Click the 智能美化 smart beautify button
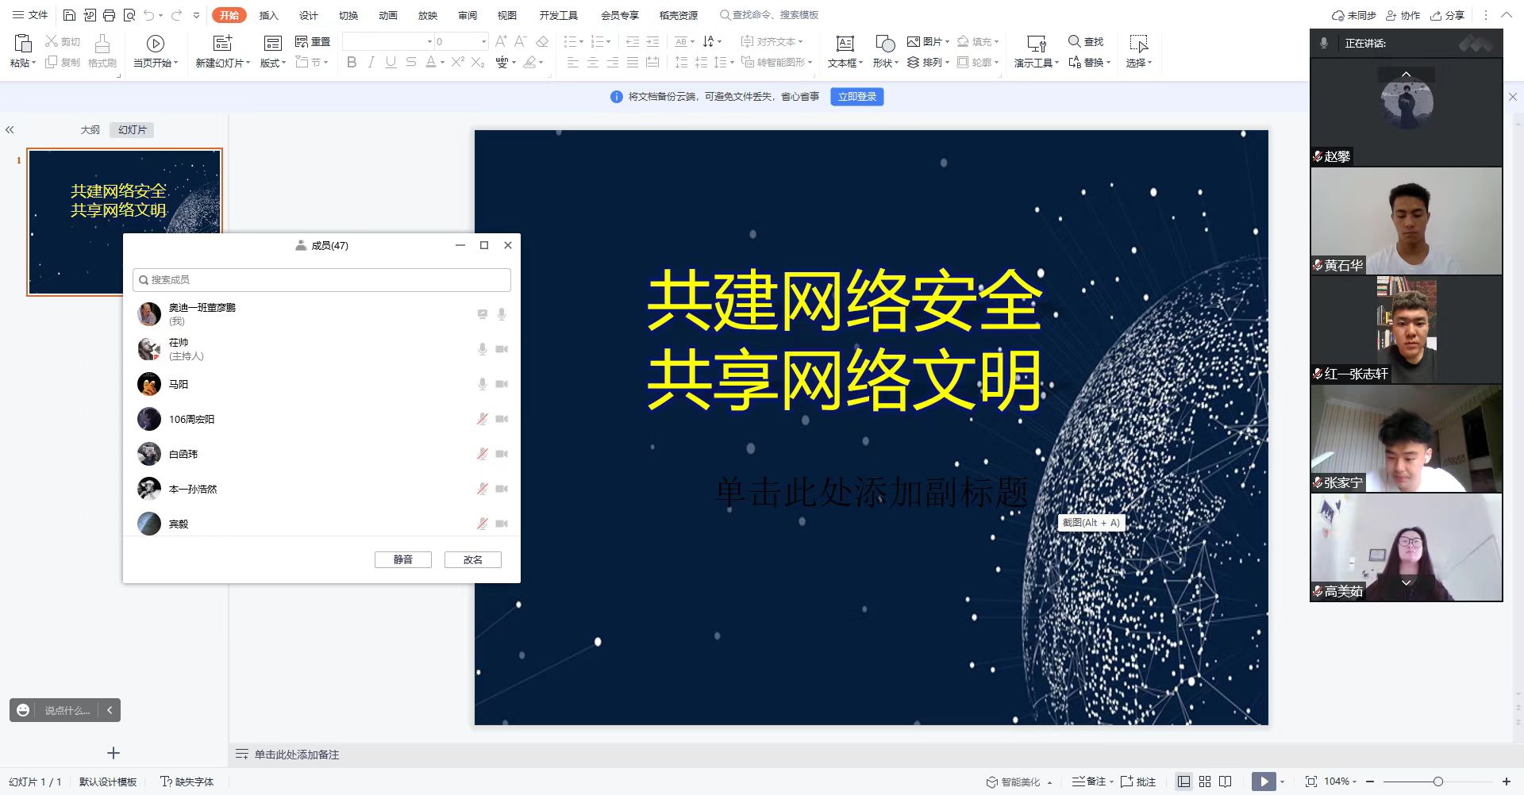Screen dimensions: 1524x795 coord(1019,782)
